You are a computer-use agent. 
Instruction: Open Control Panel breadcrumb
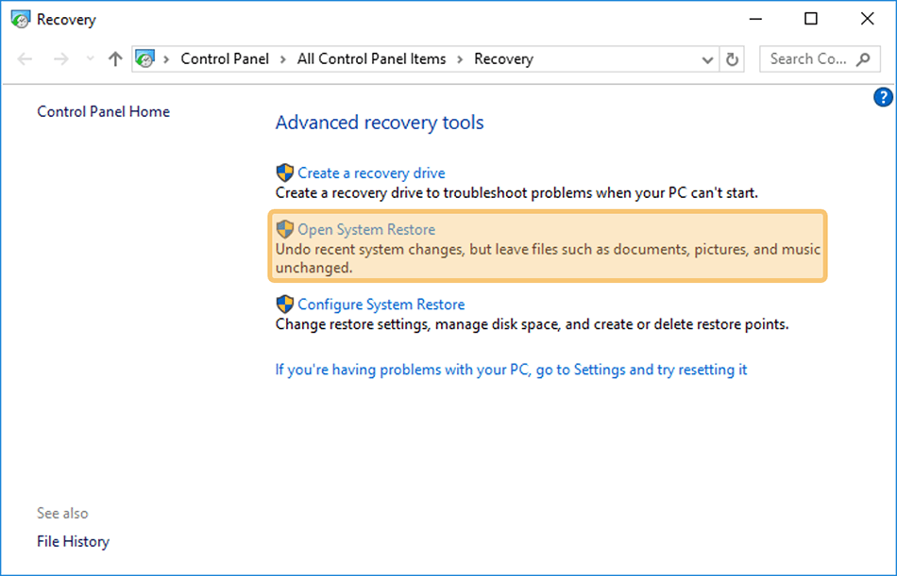pyautogui.click(x=225, y=58)
